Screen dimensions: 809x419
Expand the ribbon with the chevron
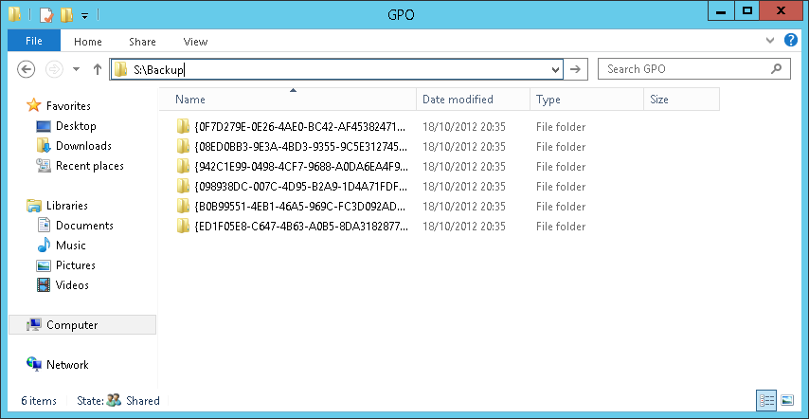[770, 42]
